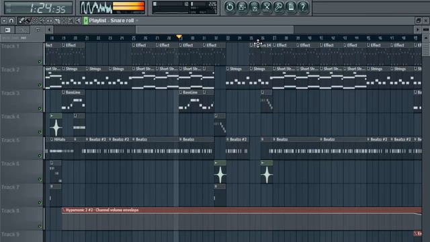Open the clip menu of the HiHats clip

[52, 139]
